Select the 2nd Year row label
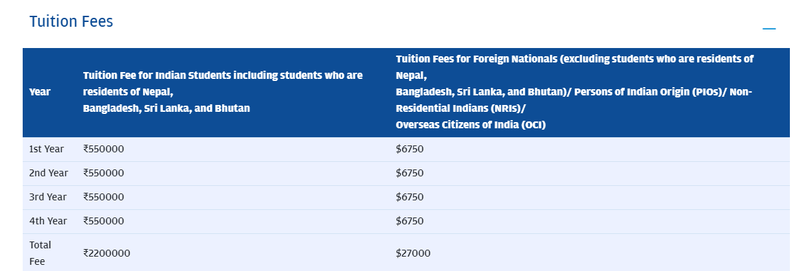805x271 pixels. (x=49, y=173)
